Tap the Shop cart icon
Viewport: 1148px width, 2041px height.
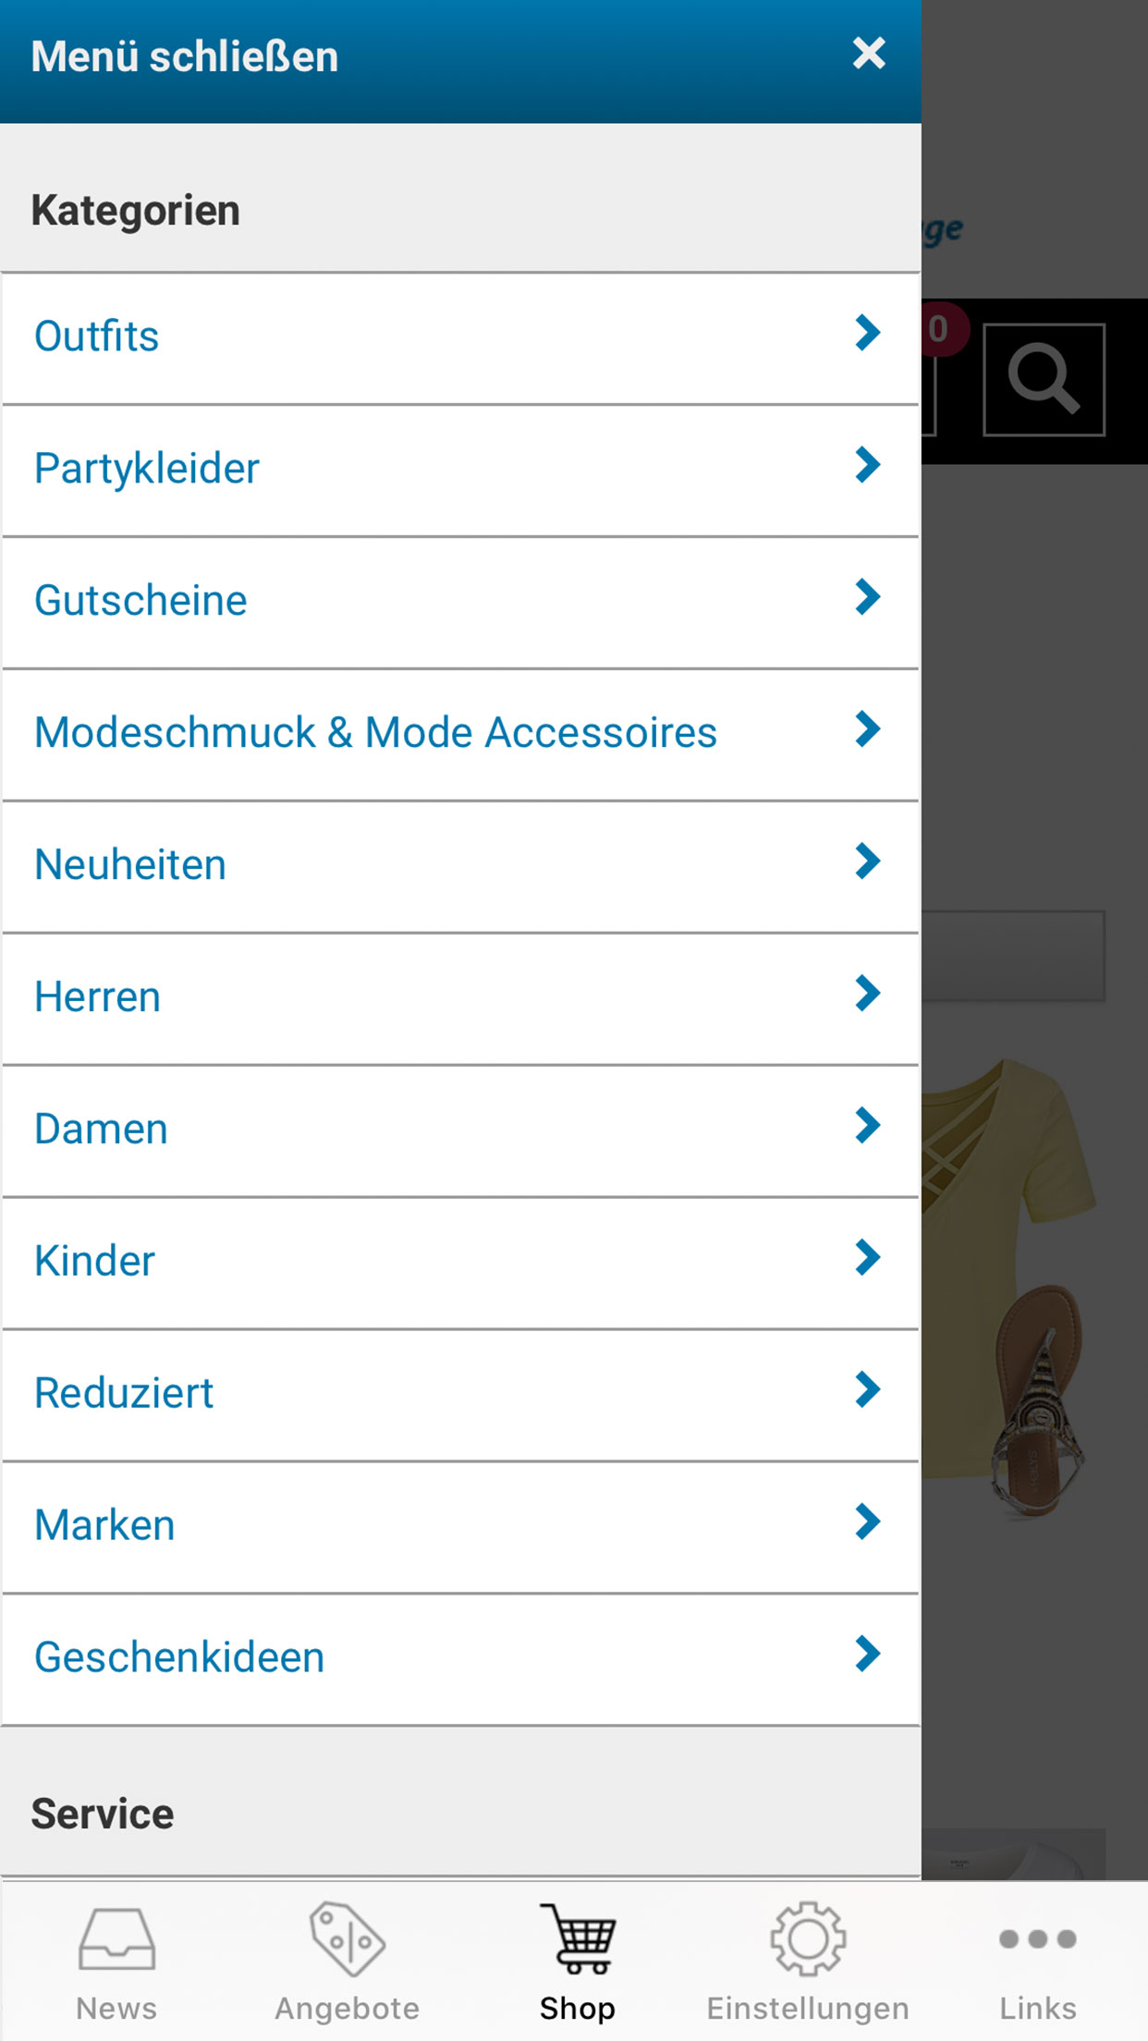pyautogui.click(x=578, y=1939)
